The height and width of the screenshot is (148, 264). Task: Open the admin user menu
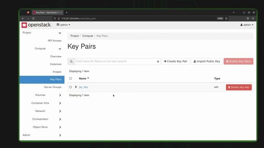247,25
